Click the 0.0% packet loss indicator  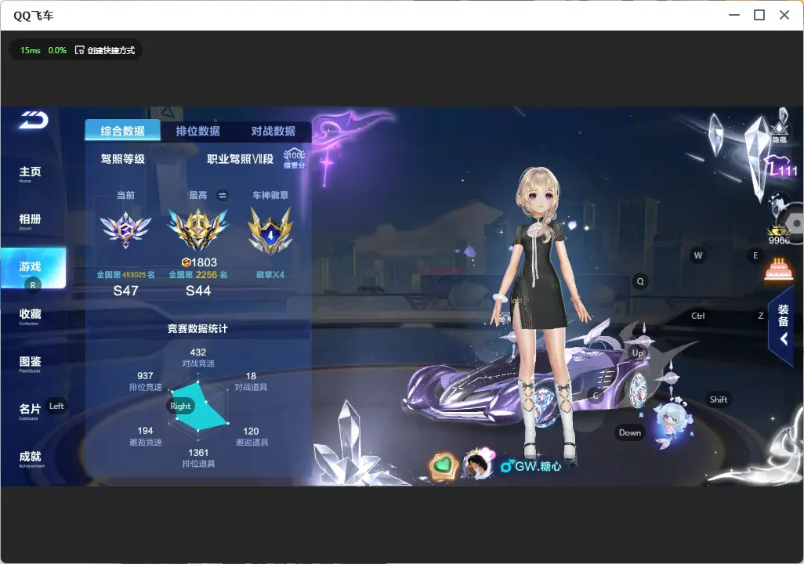coord(57,50)
